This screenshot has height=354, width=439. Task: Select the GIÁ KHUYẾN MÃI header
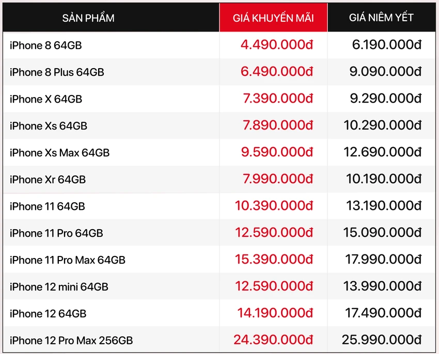point(273,18)
